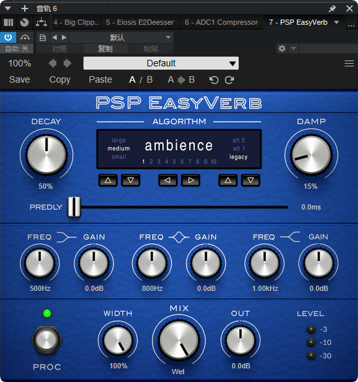
Task: Select next algorithm right arrow
Action: [x=190, y=180]
